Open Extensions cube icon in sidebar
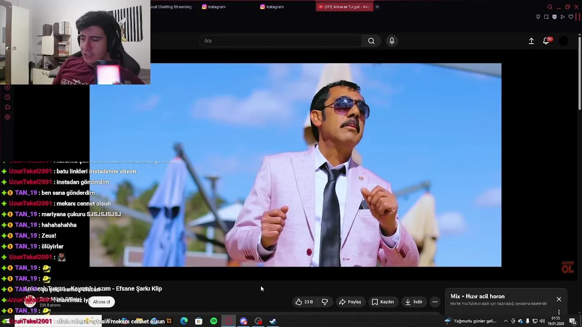 pyautogui.click(x=7, y=107)
